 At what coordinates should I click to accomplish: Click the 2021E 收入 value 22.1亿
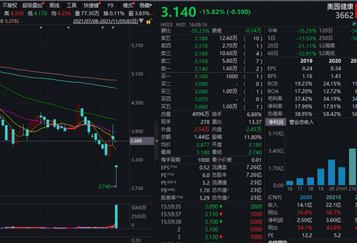click(334, 205)
